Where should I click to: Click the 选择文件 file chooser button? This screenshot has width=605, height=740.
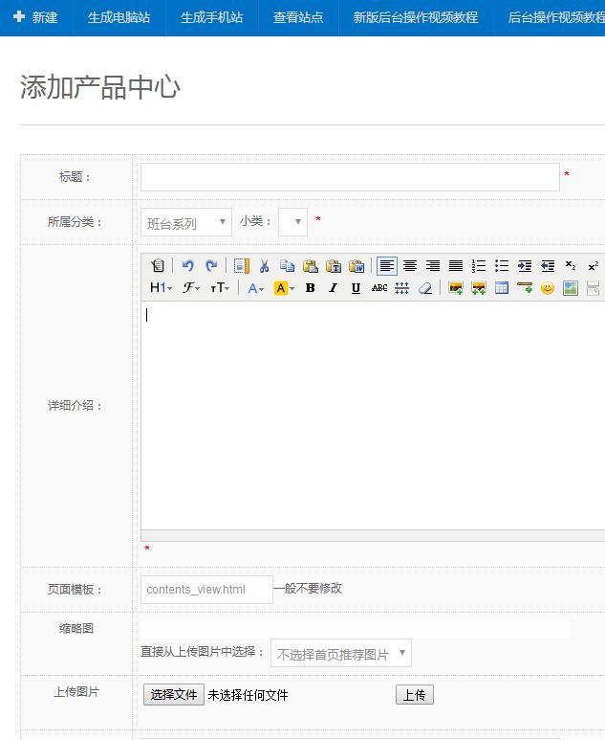coord(173,695)
